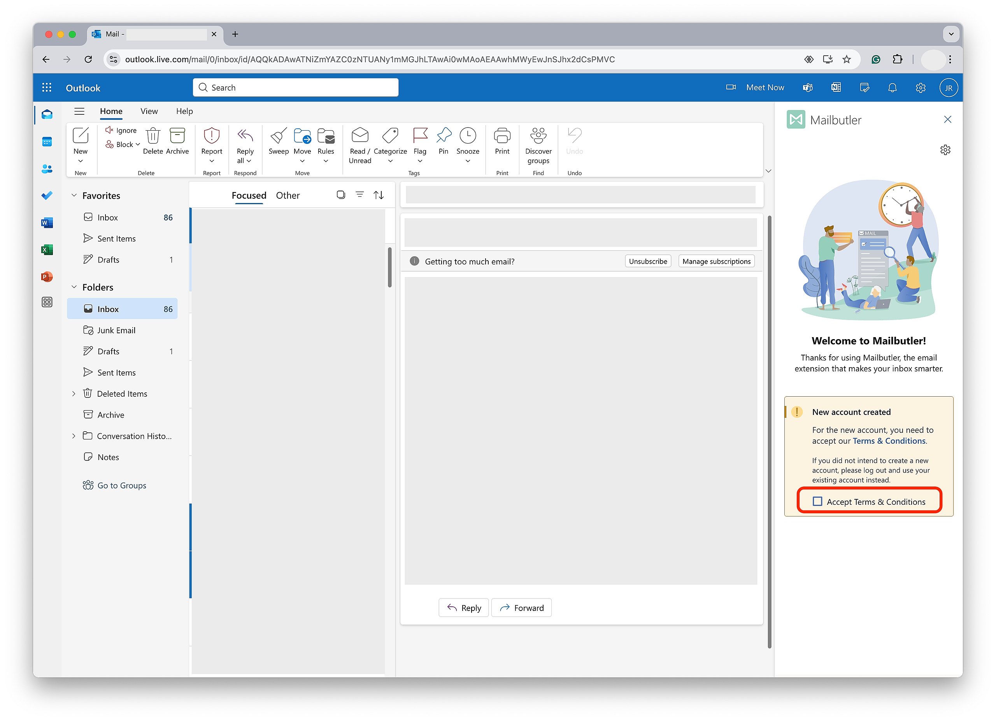Open Outlook settings gear in header
The image size is (996, 721).
tap(921, 88)
